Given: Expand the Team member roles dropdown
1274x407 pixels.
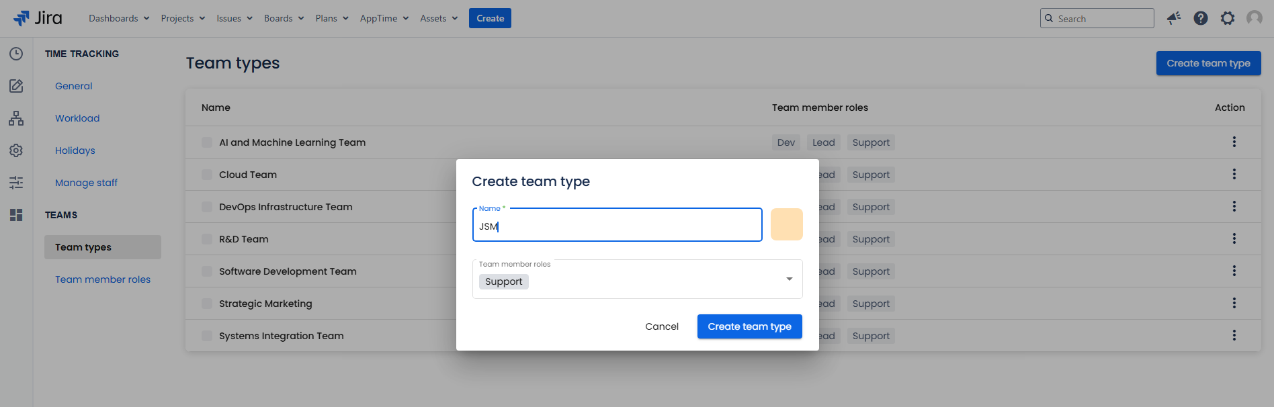Looking at the screenshot, I should (x=789, y=279).
